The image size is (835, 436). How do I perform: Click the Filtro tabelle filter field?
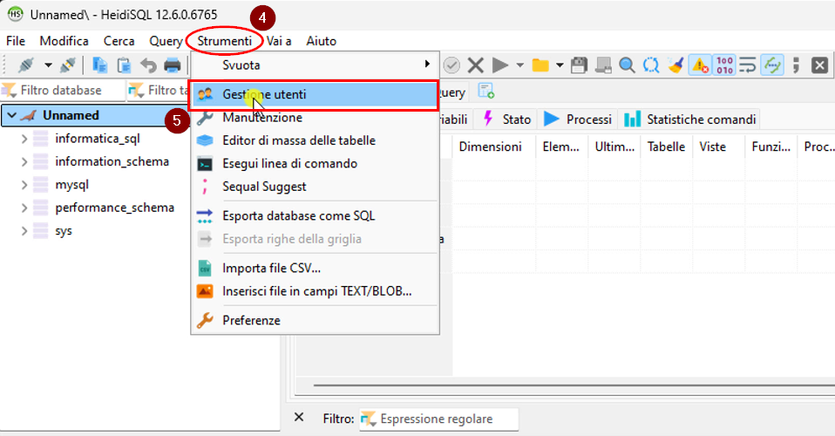coord(159,91)
